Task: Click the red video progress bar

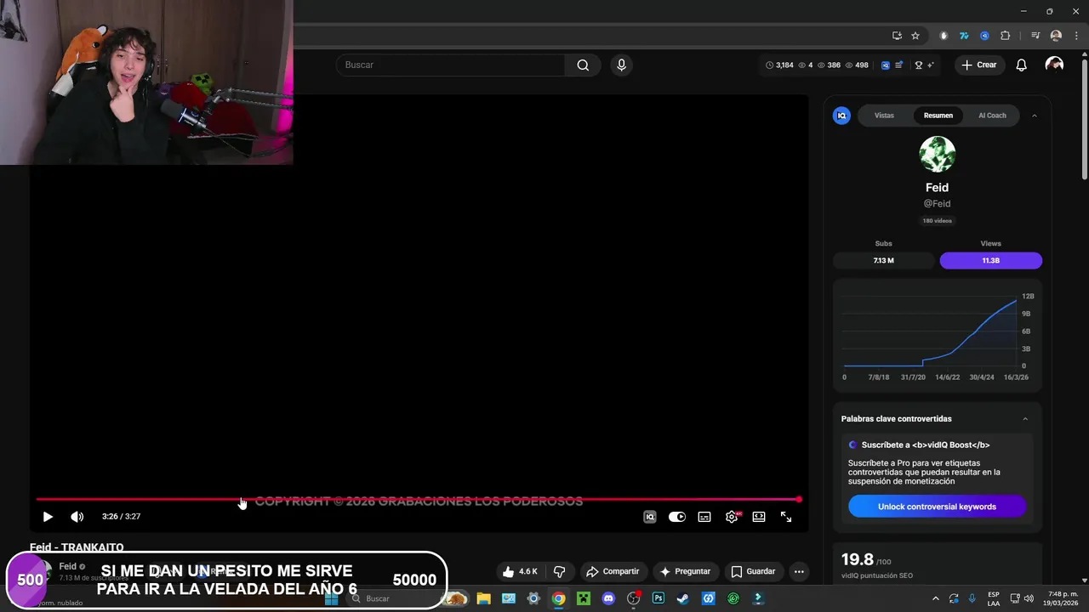Action: [x=418, y=500]
